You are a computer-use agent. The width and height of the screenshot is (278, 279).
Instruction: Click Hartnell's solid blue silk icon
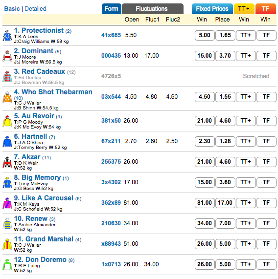pos(7,142)
